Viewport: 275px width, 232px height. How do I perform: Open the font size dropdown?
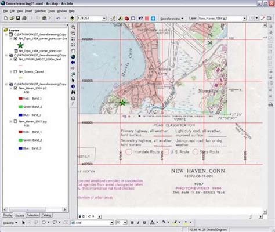125,223
